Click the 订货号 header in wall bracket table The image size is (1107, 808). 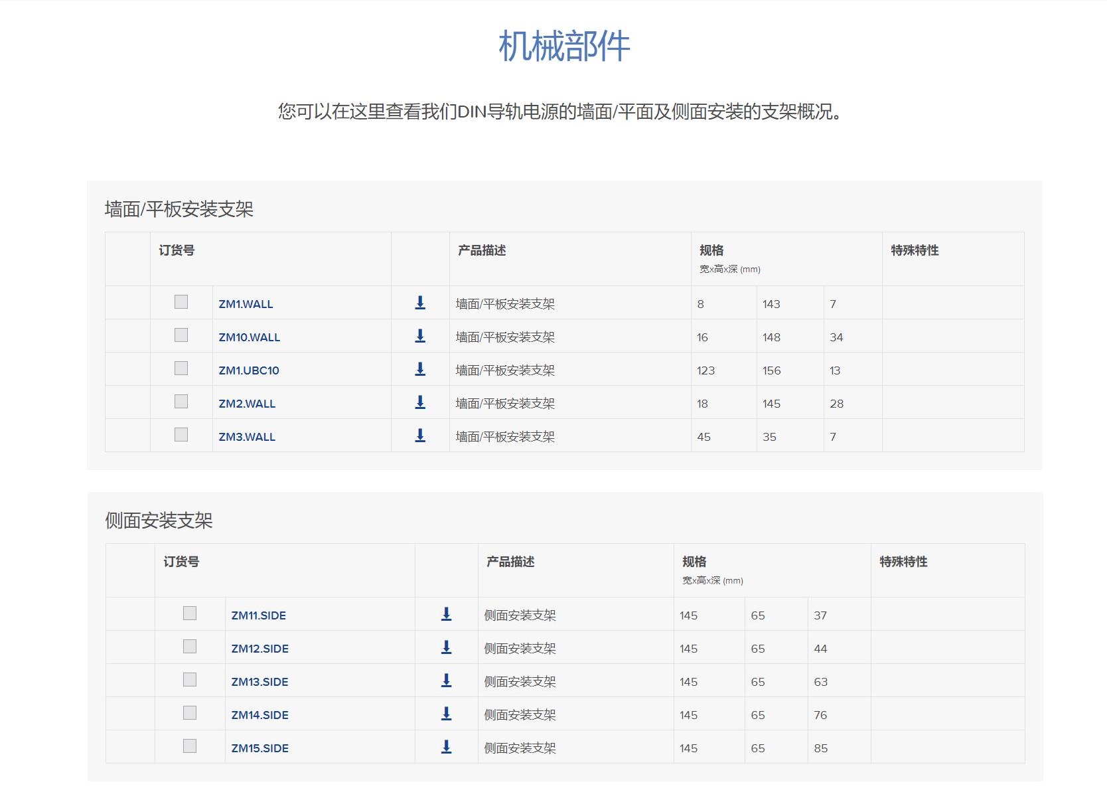pyautogui.click(x=177, y=250)
